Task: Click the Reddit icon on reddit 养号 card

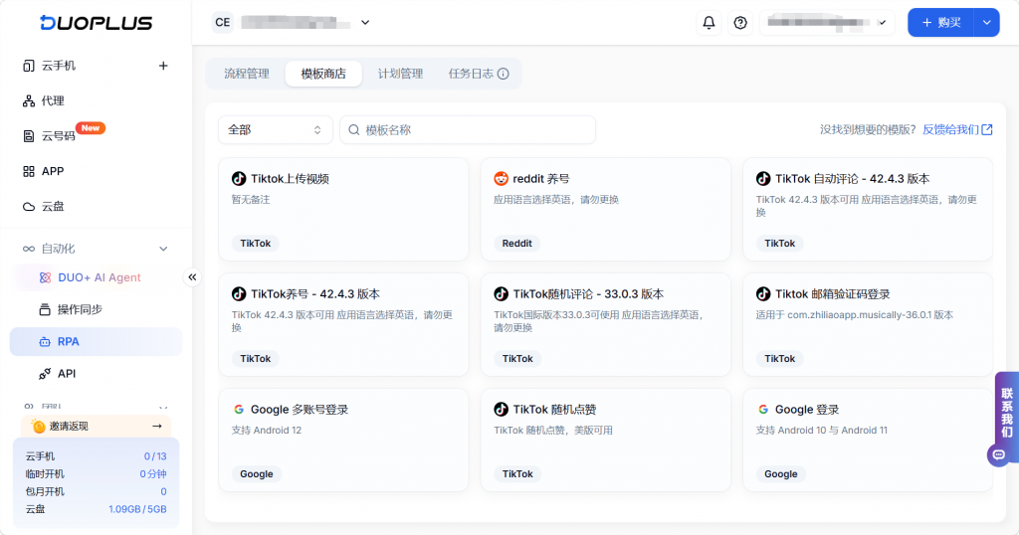Action: 501,179
